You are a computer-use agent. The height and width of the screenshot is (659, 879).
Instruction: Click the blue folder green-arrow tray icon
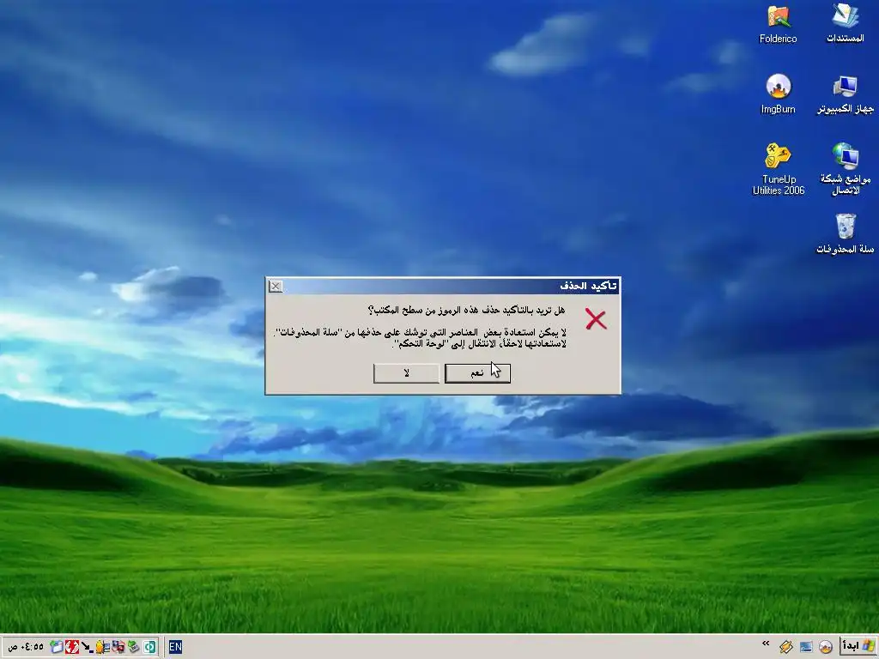(x=56, y=647)
